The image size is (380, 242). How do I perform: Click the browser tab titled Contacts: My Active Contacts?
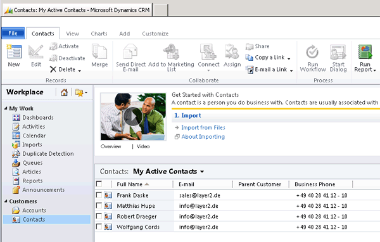(77, 10)
